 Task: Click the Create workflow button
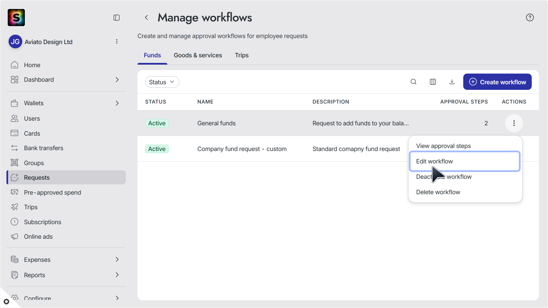tap(497, 82)
